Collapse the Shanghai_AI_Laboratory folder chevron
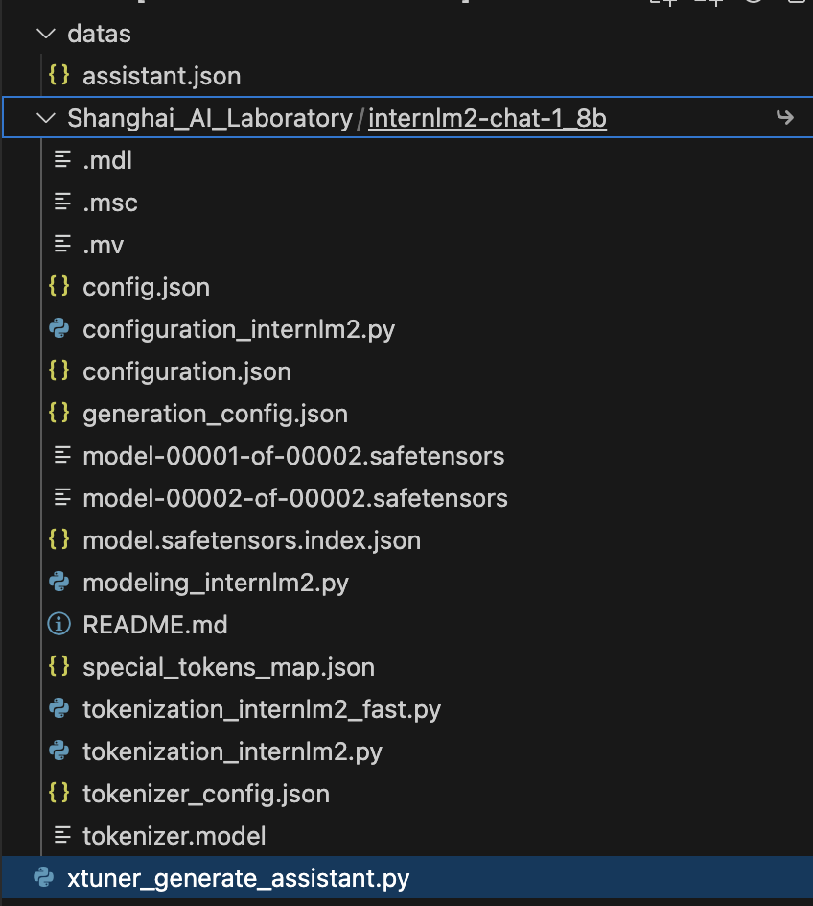The width and height of the screenshot is (813, 906). pos(44,118)
